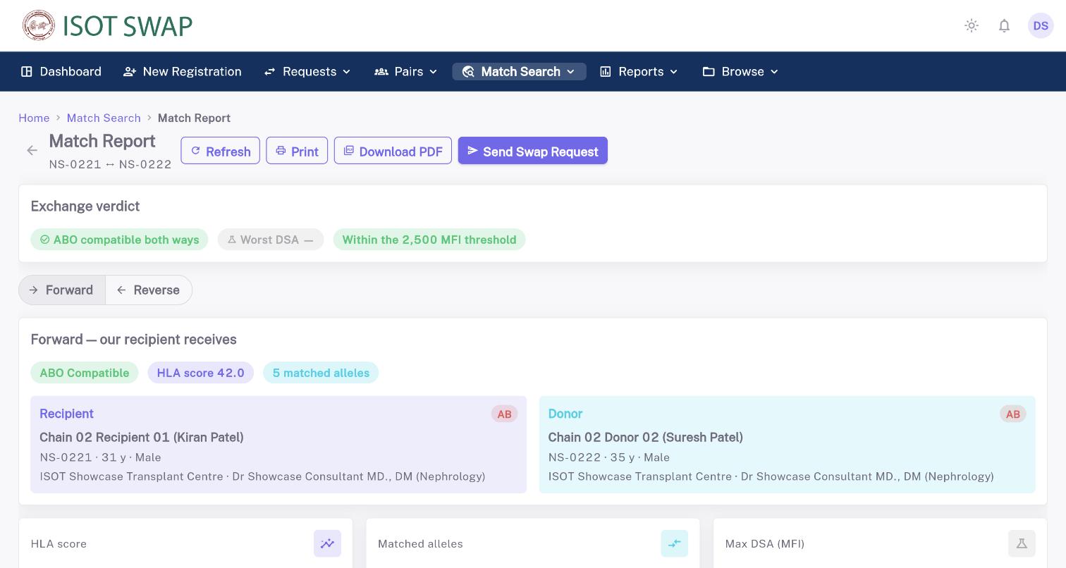The image size is (1066, 568).
Task: Toggle the light/dark theme sun icon
Action: pyautogui.click(x=972, y=25)
